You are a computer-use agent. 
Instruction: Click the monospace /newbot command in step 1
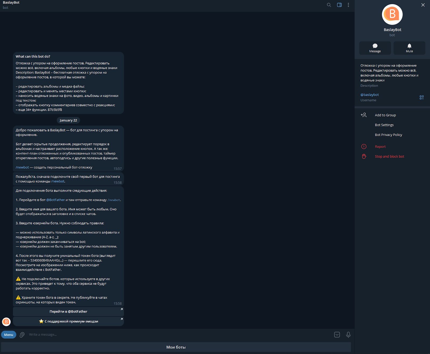click(x=114, y=200)
